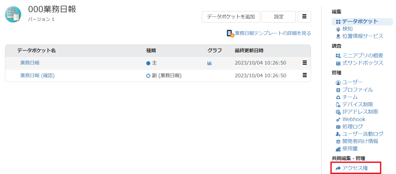Click the 000業務日報 app icon
396x174 pixels.
click(x=13, y=14)
